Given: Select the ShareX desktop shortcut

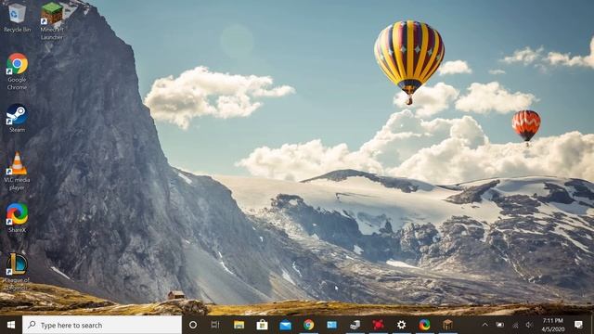Looking at the screenshot, I should point(17,218).
